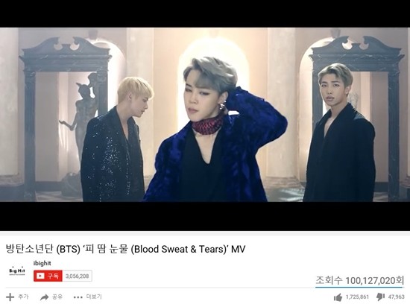The height and width of the screenshot is (307, 410).
Task: Click the thumbs-up like icon
Action: [x=338, y=297]
